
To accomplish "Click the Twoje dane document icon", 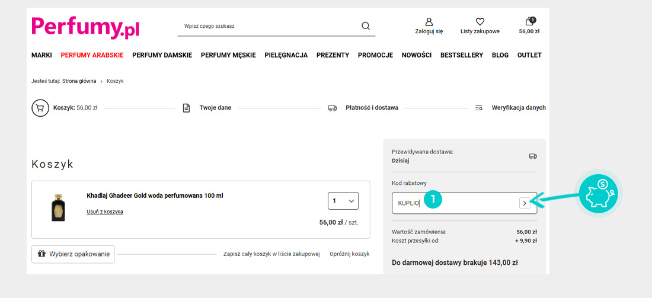I will pyautogui.click(x=186, y=108).
